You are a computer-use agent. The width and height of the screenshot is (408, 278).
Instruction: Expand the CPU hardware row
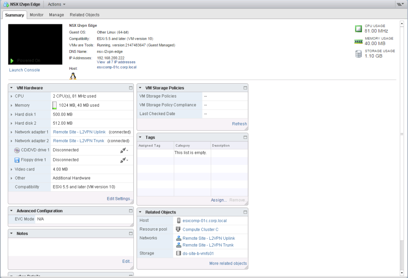[12, 96]
